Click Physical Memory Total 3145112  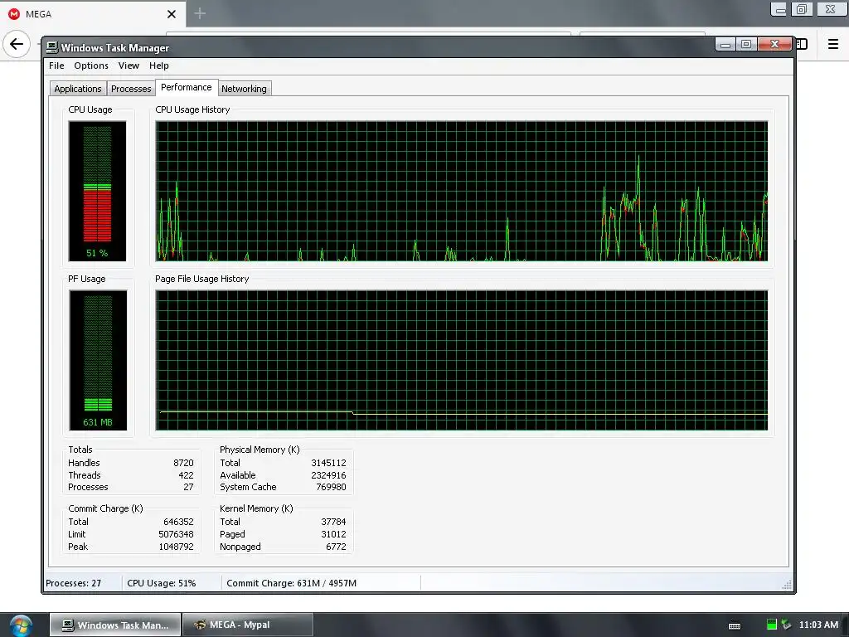[328, 463]
